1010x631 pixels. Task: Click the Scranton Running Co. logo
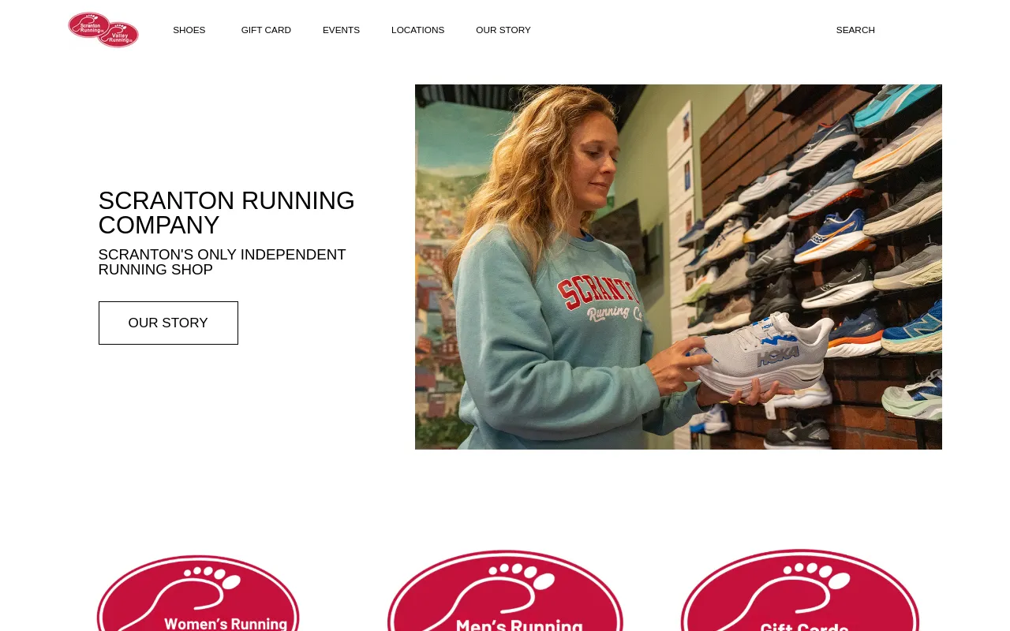click(x=88, y=25)
